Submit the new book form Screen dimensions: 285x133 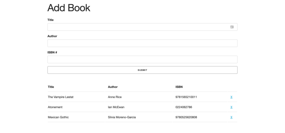click(x=142, y=70)
